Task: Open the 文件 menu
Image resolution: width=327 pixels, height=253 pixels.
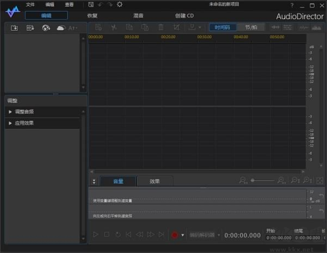Action: click(30, 5)
